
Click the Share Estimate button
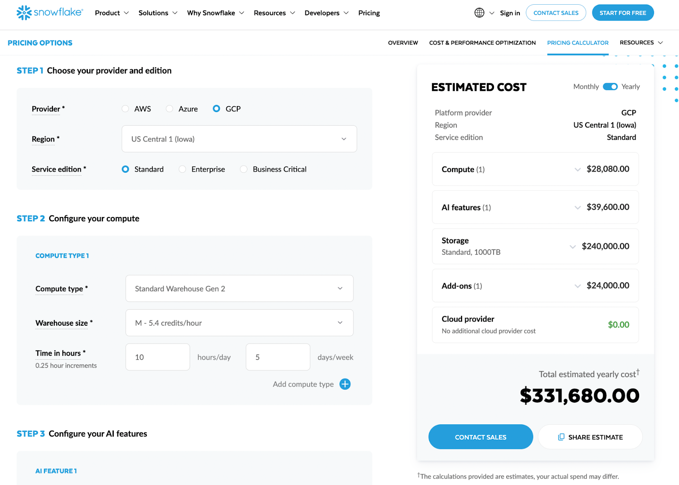[x=590, y=437]
